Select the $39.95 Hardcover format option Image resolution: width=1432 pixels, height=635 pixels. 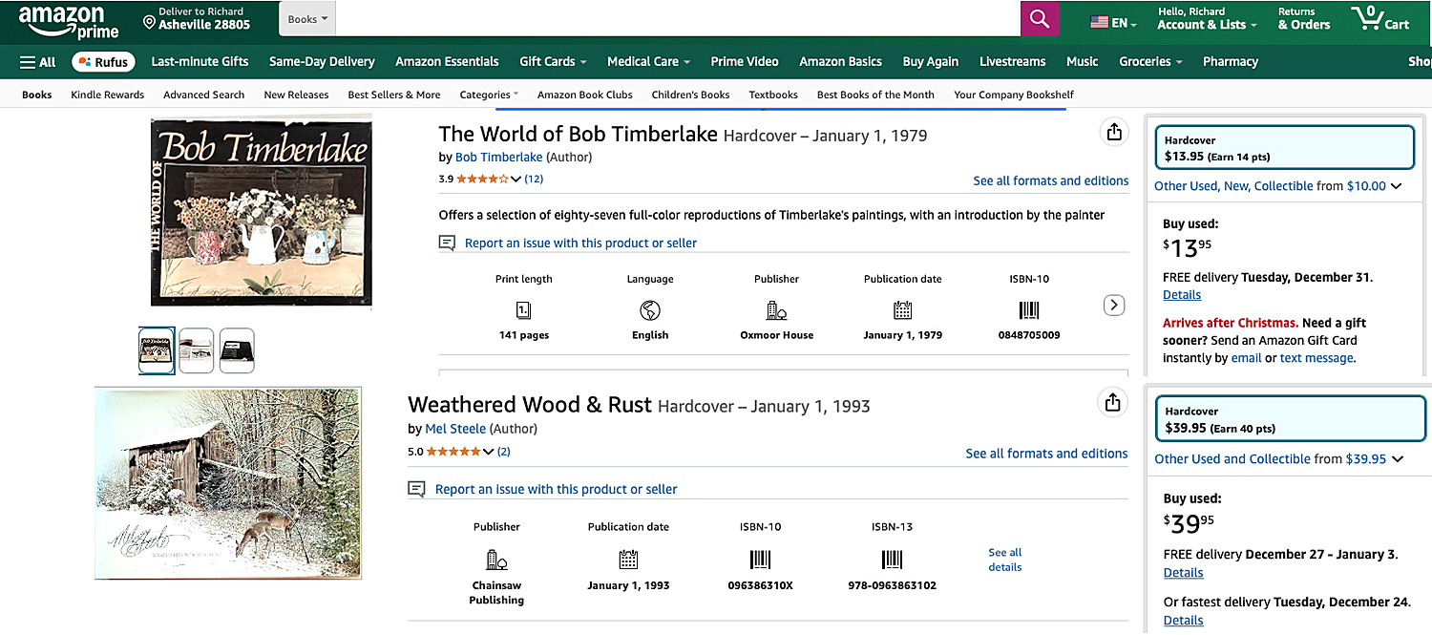point(1284,420)
